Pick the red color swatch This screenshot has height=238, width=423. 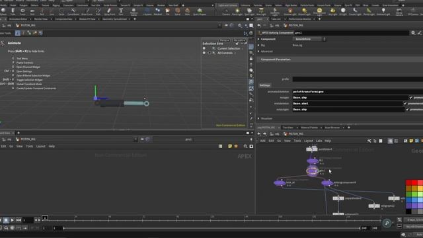point(408,182)
